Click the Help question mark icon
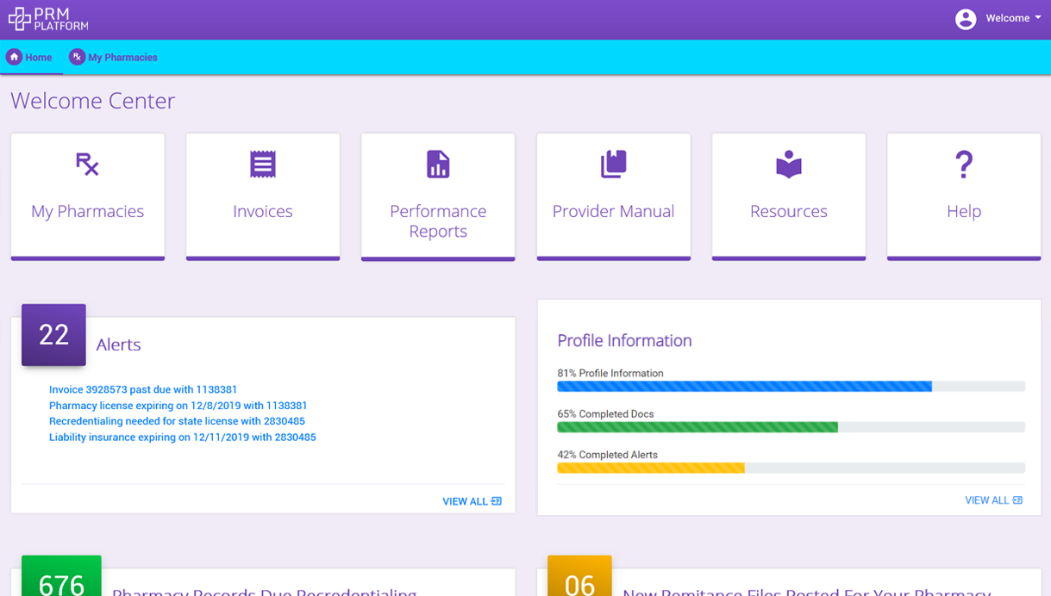This screenshot has width=1051, height=596. [963, 164]
